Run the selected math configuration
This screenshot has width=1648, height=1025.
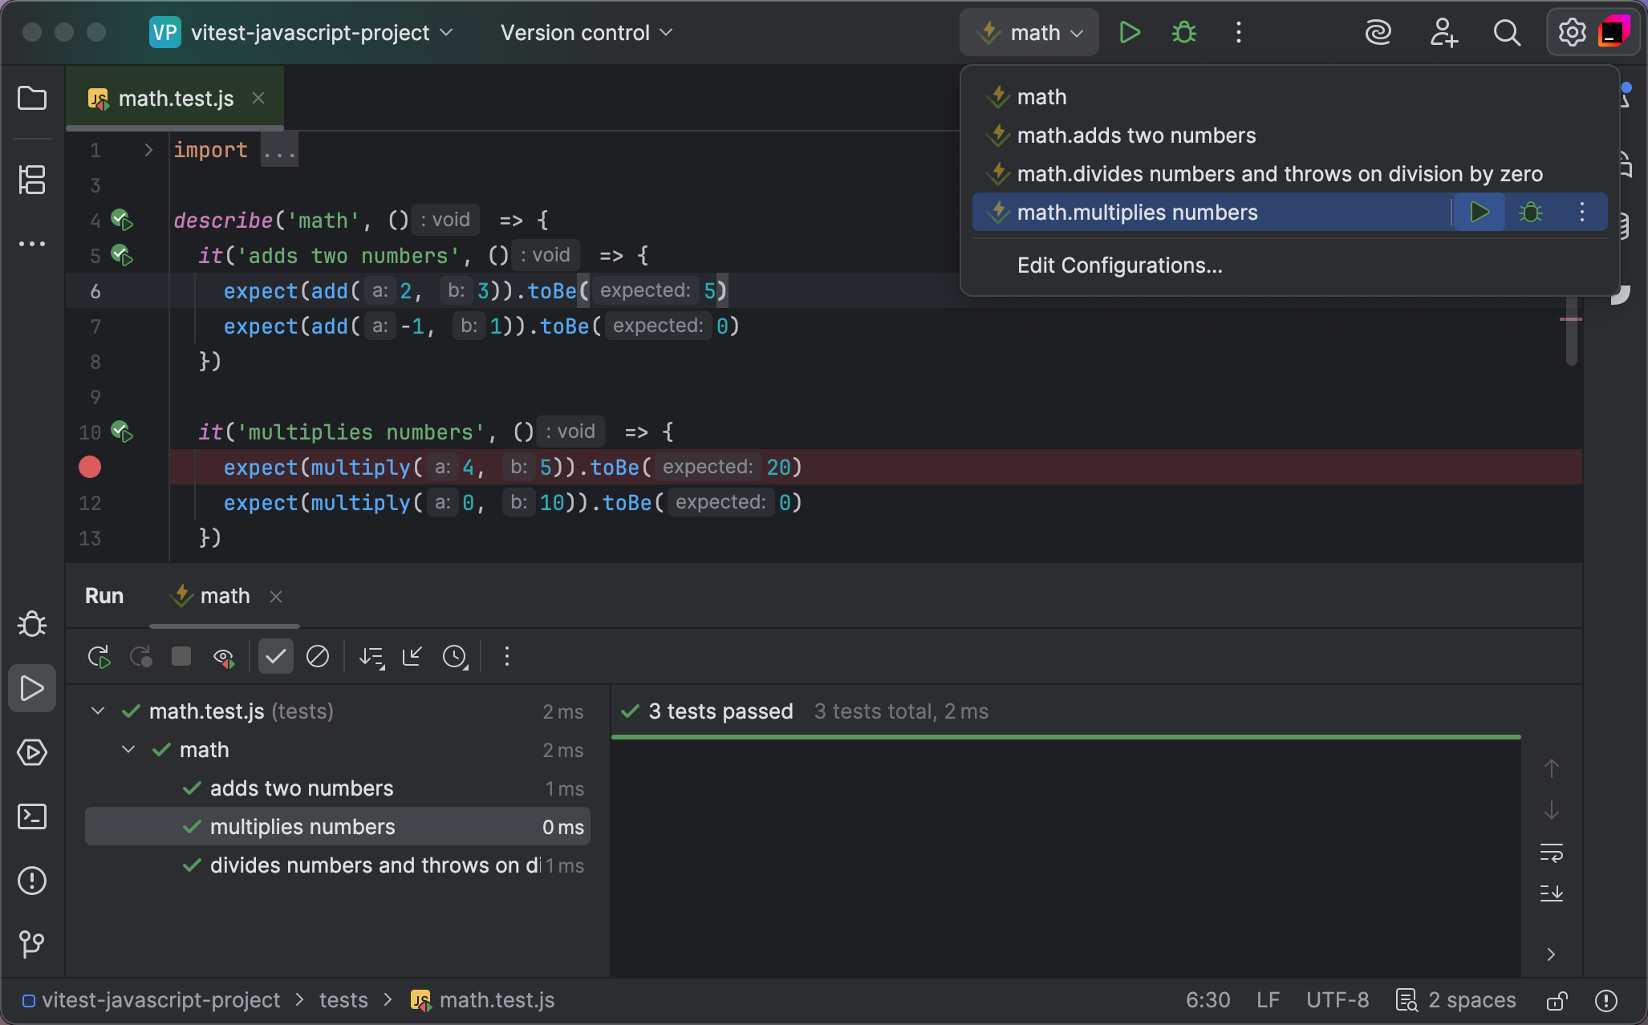pos(1129,32)
